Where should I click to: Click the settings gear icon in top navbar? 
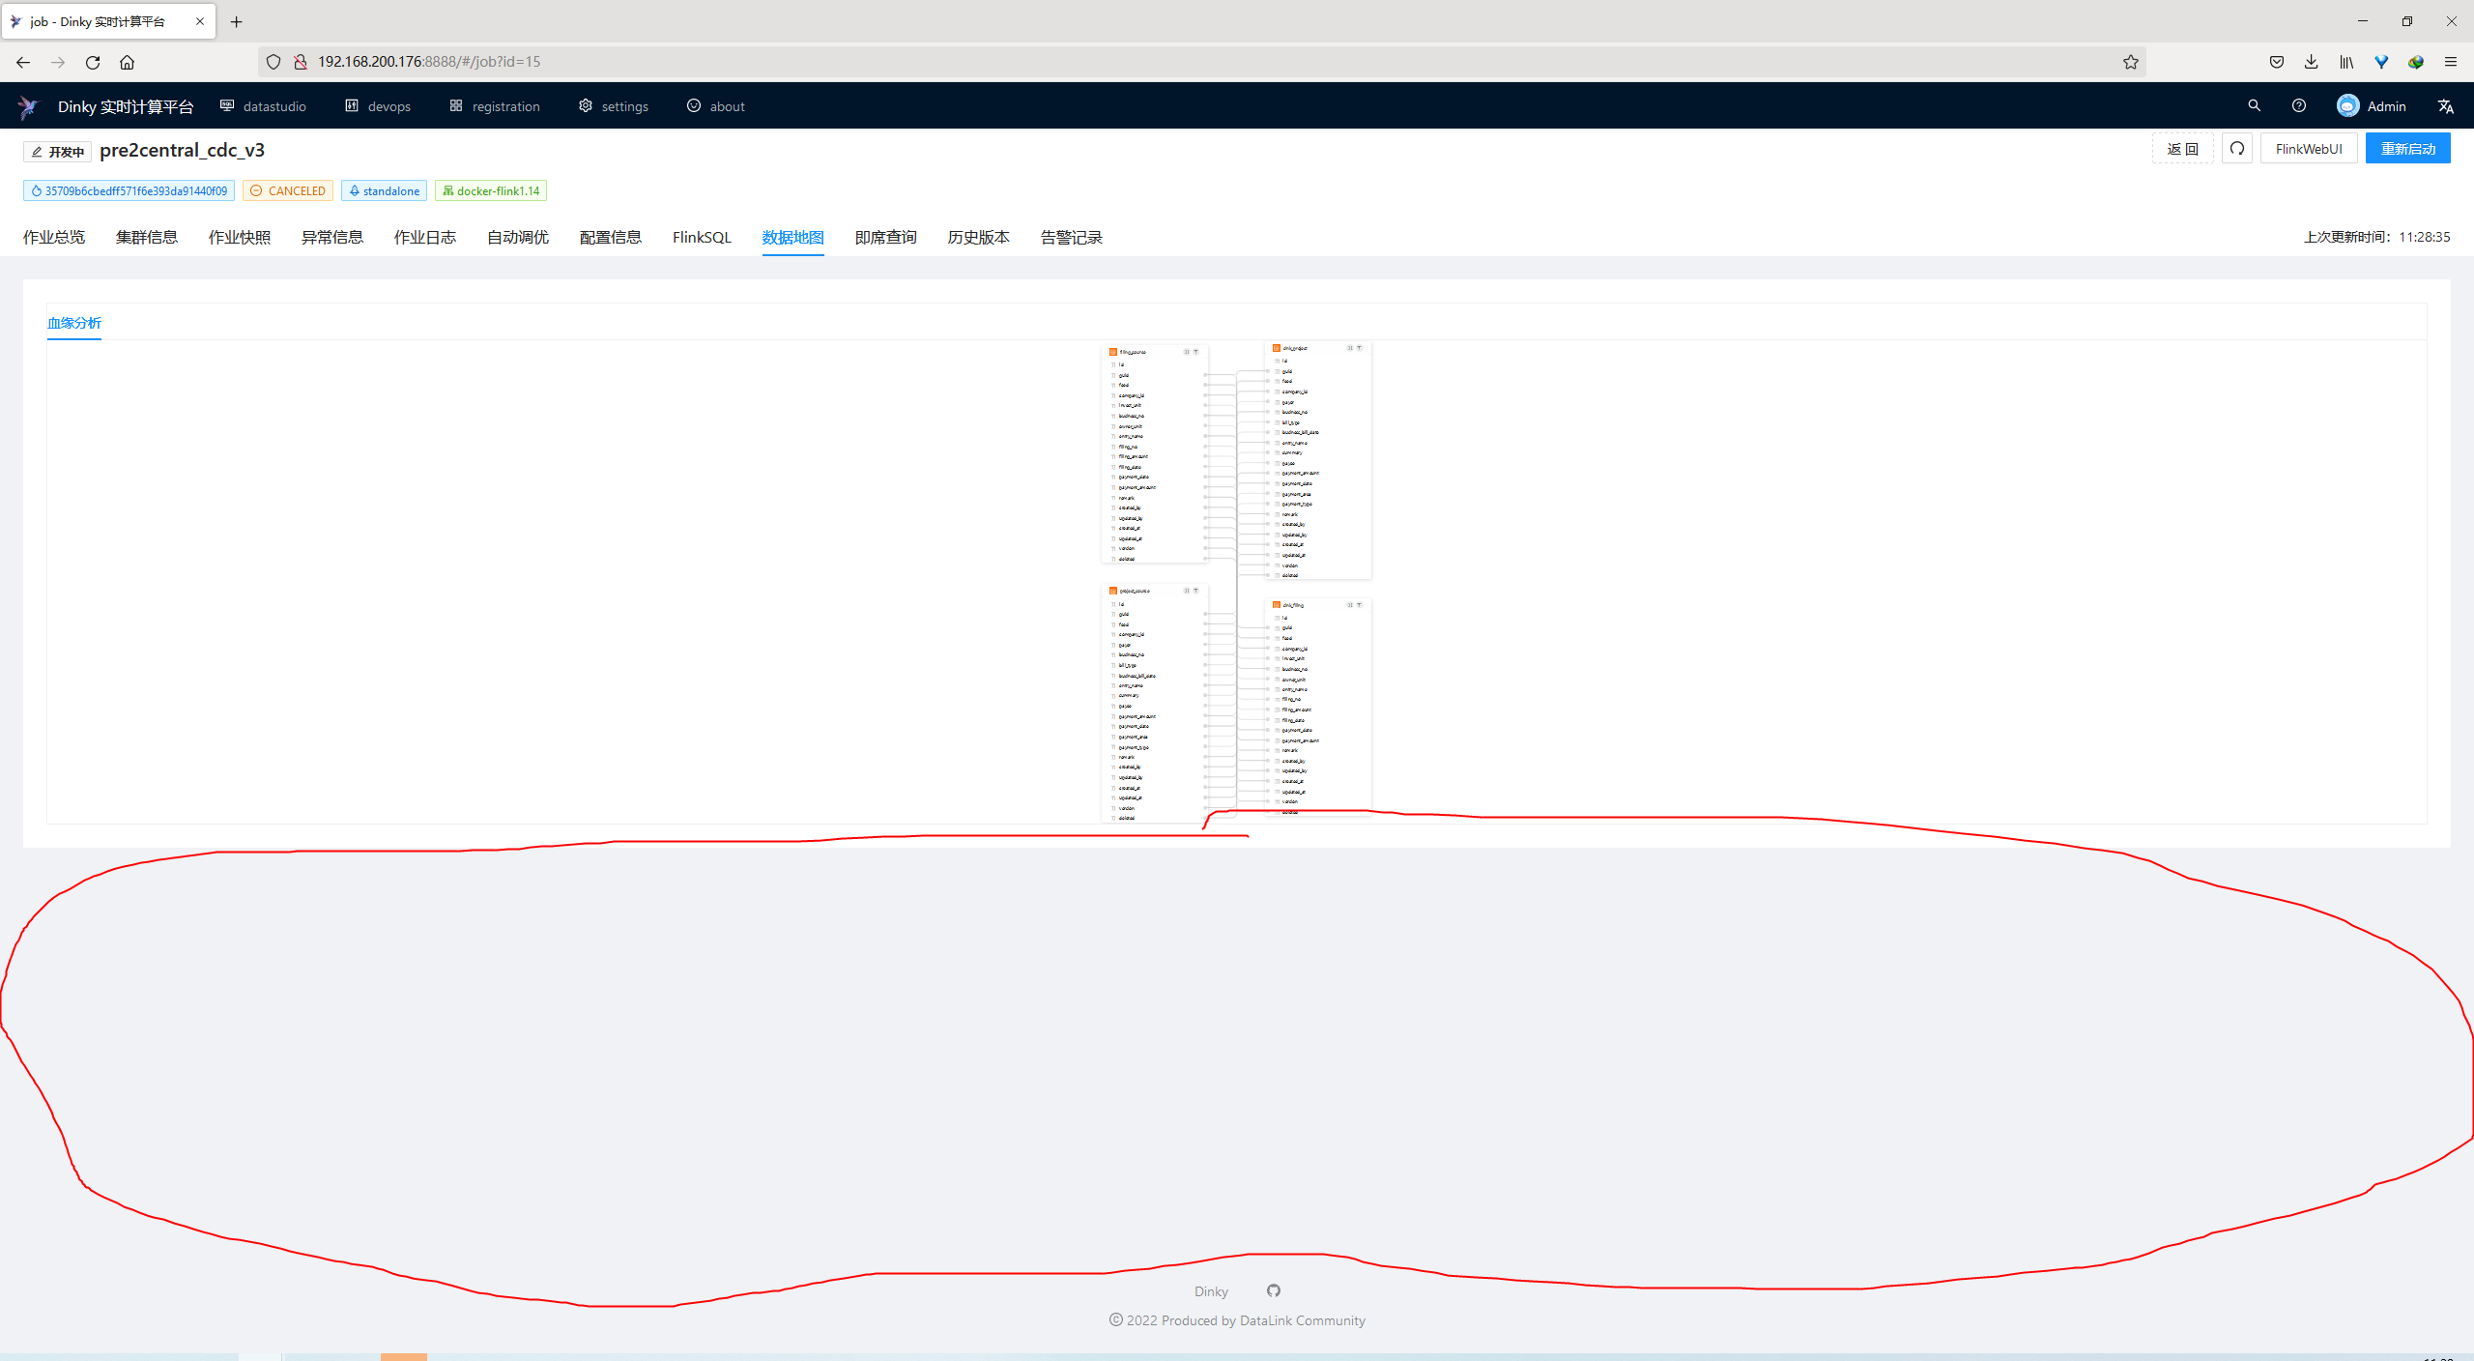coord(586,106)
